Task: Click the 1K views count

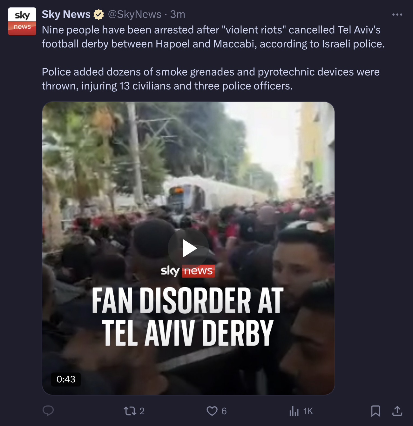Action: [x=308, y=411]
